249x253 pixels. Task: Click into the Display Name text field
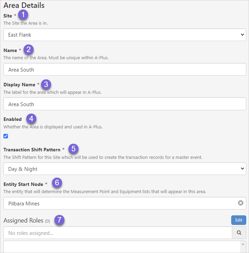coord(125,104)
